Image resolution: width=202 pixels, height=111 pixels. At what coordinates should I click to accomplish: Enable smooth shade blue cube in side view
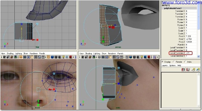[131, 57]
